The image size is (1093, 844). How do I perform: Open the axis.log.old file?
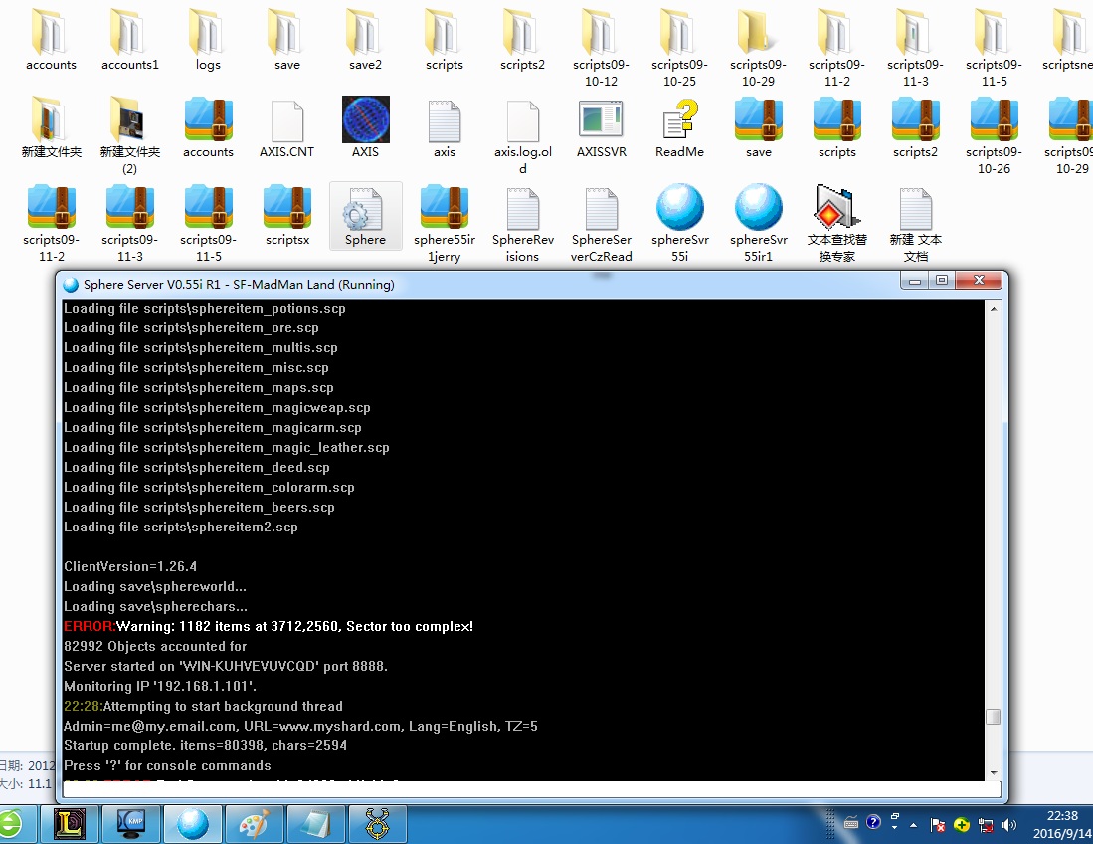click(523, 136)
